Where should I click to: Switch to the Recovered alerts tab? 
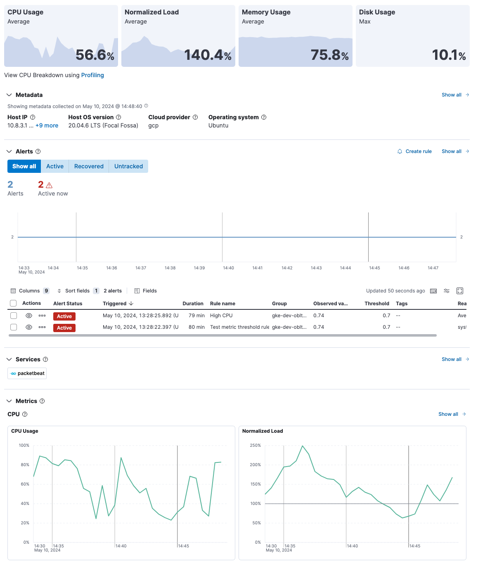pyautogui.click(x=88, y=166)
